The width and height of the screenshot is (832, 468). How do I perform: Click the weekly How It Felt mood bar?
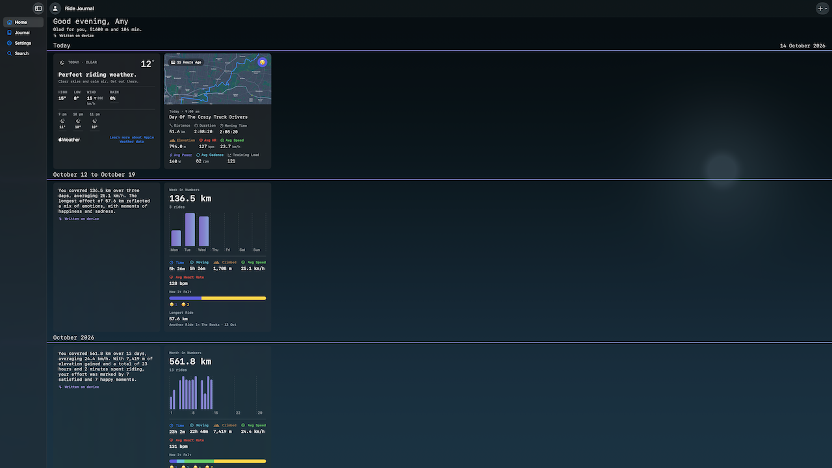218,298
